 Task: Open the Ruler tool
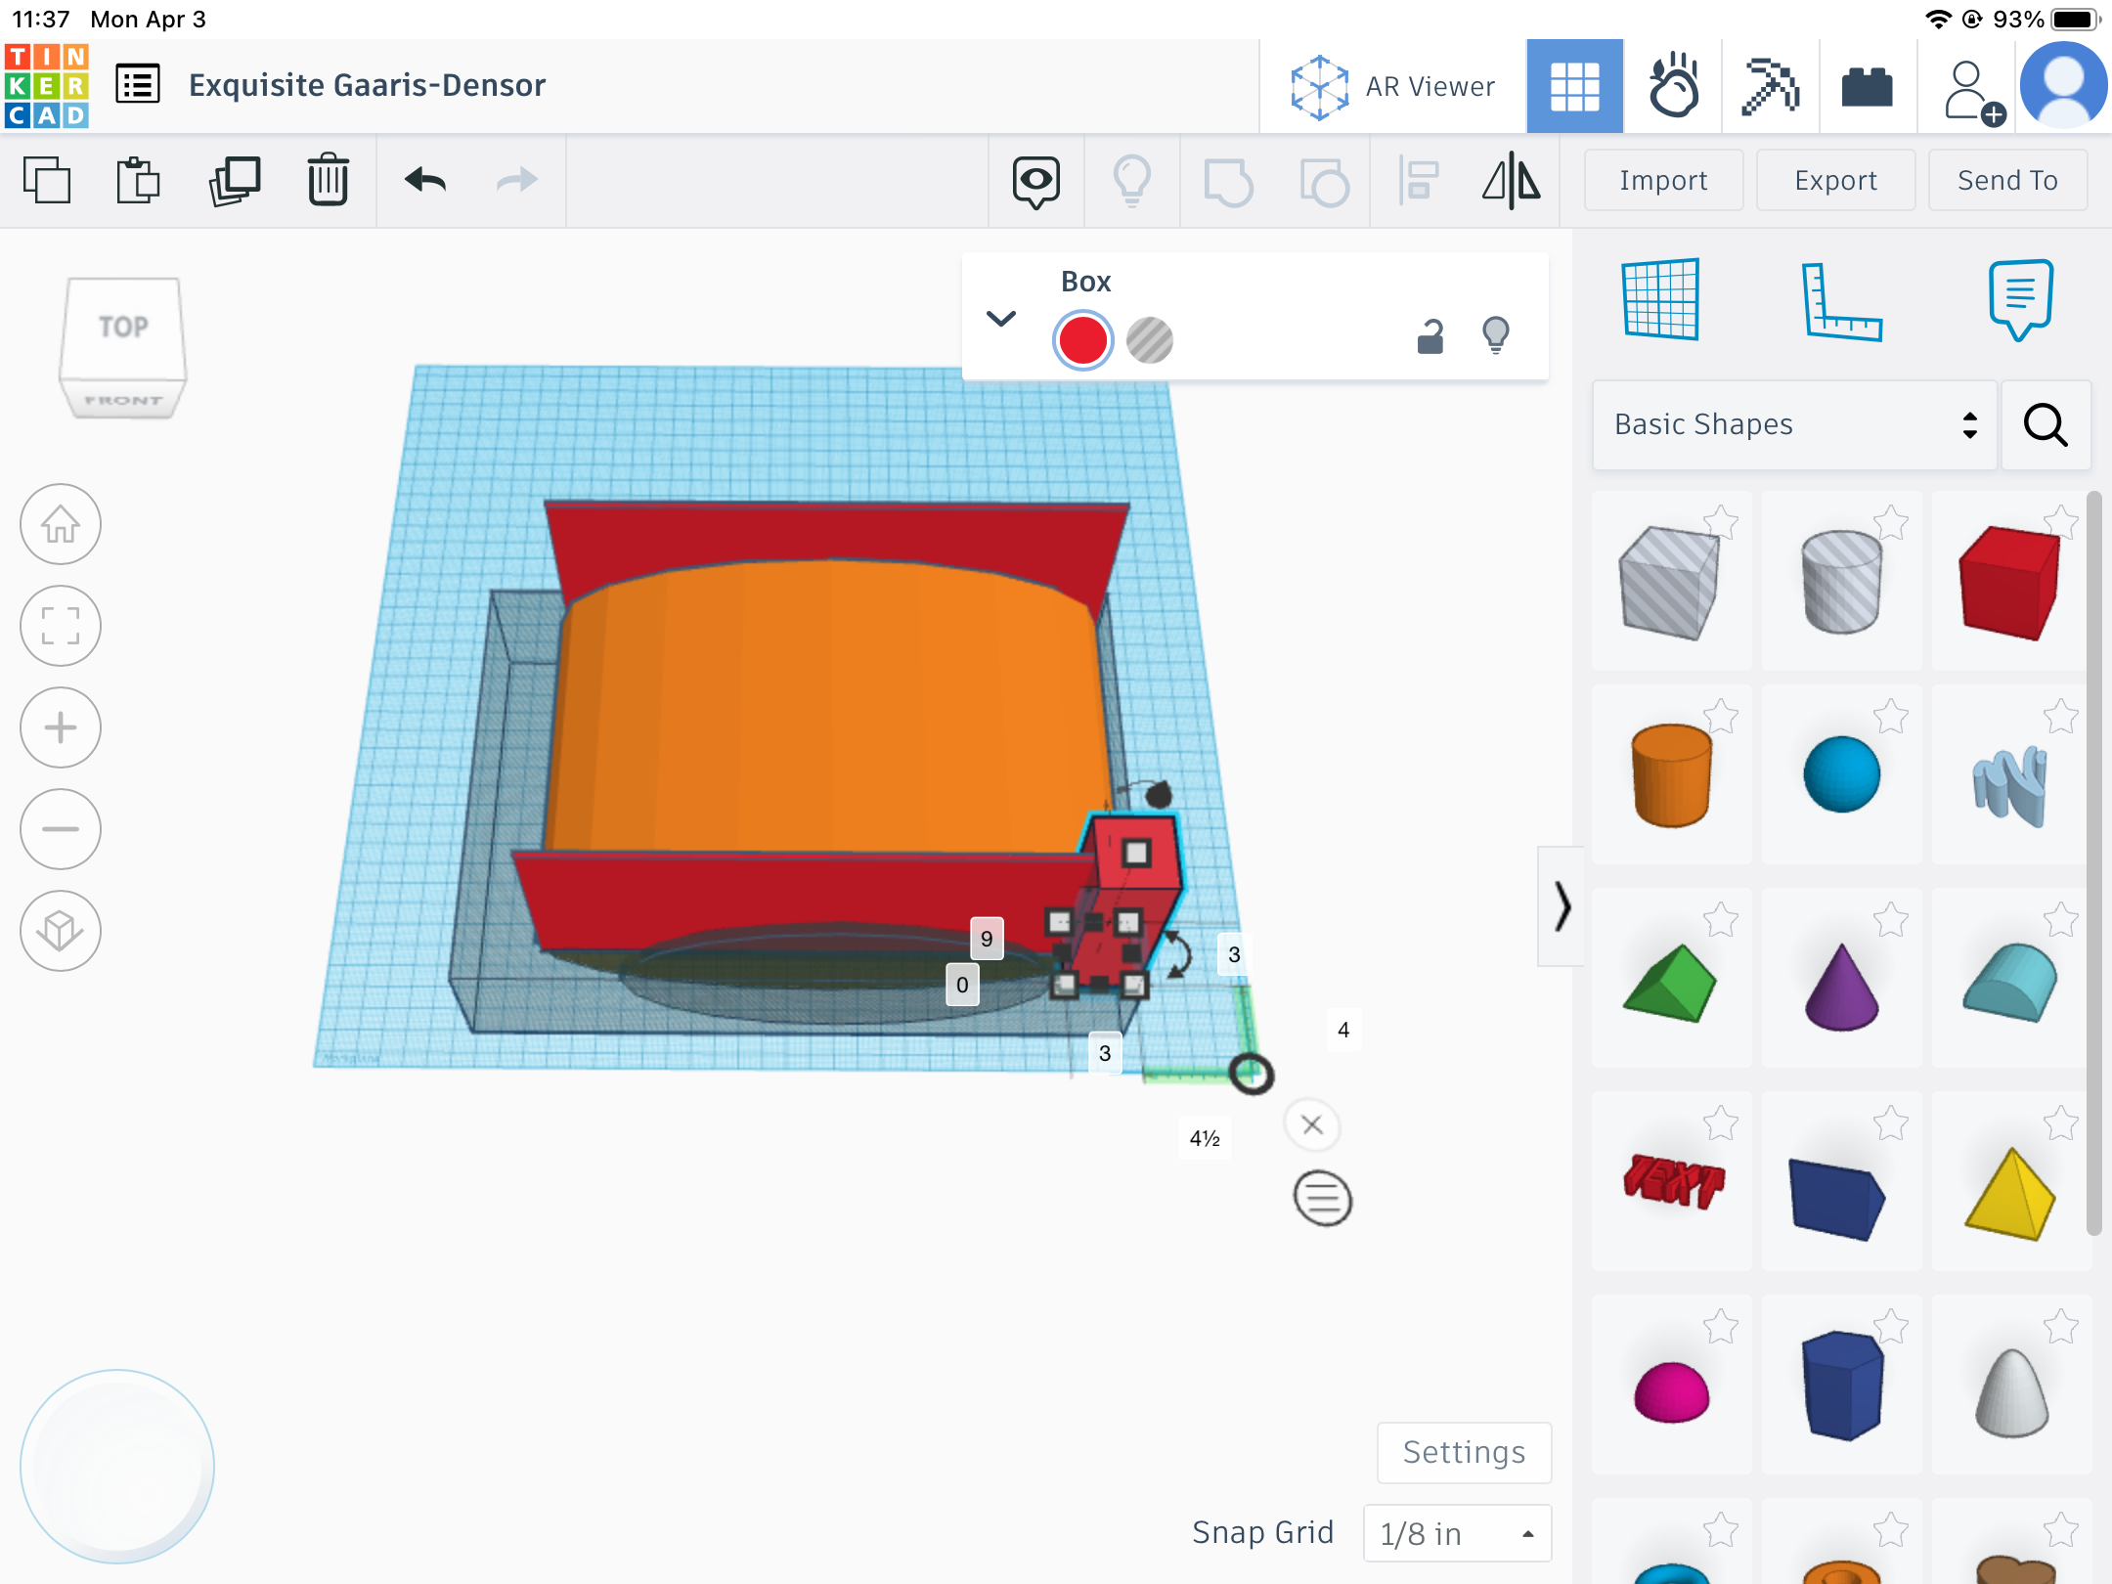(x=1841, y=301)
